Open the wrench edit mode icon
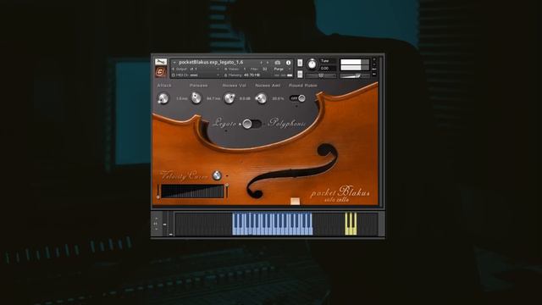Viewport: 542px width, 305px height. pos(161,62)
